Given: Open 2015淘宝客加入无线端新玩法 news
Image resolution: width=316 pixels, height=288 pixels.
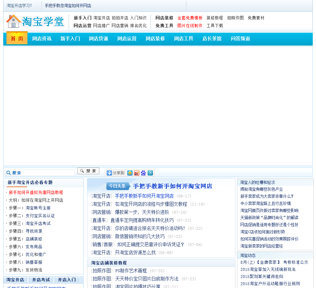Looking at the screenshot, I should coord(268,270).
